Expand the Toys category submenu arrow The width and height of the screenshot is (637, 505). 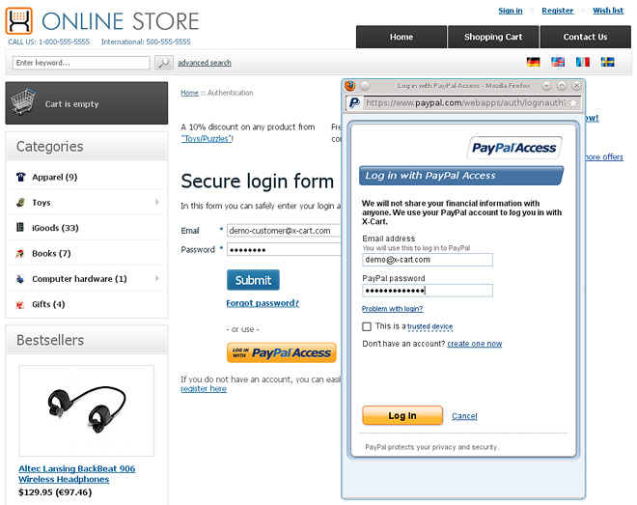(x=157, y=202)
